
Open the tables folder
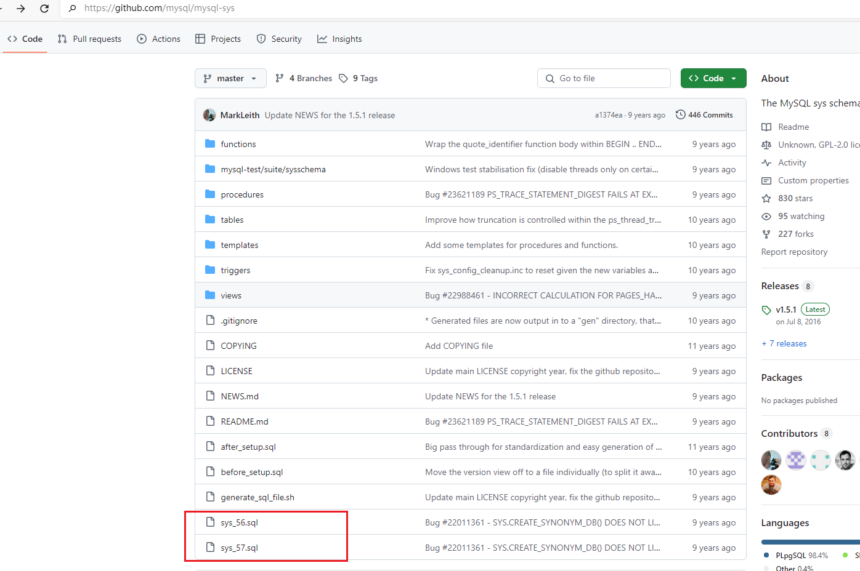[232, 220]
